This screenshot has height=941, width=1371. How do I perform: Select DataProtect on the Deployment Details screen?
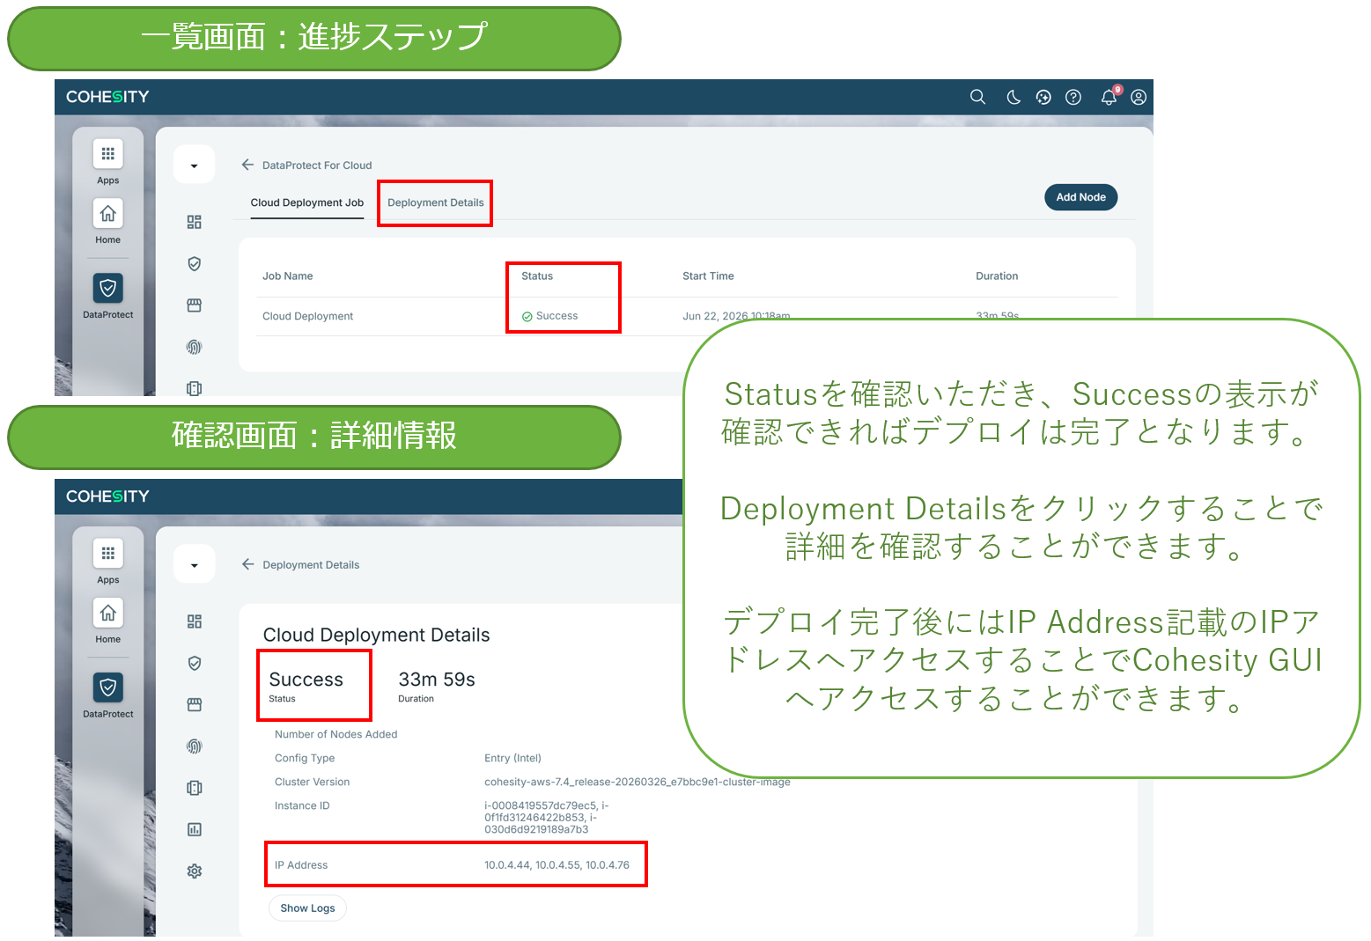tap(108, 695)
